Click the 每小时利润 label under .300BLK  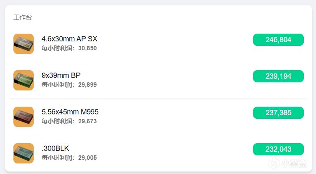[x=57, y=158]
